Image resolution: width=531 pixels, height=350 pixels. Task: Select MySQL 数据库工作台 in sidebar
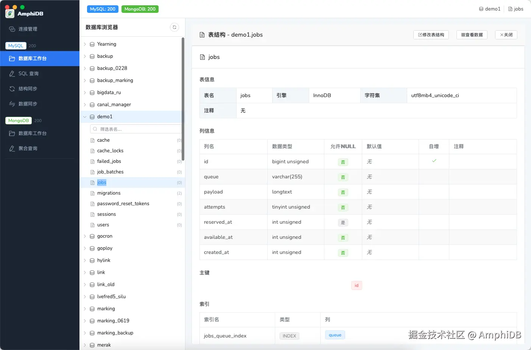click(x=40, y=59)
